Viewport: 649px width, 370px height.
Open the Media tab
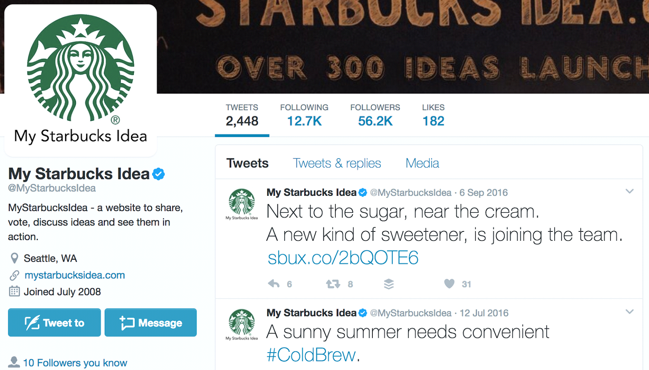[422, 163]
